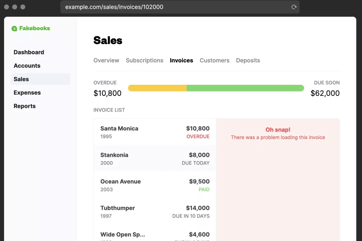Select the Invoices tab
This screenshot has width=362, height=241.
click(181, 60)
